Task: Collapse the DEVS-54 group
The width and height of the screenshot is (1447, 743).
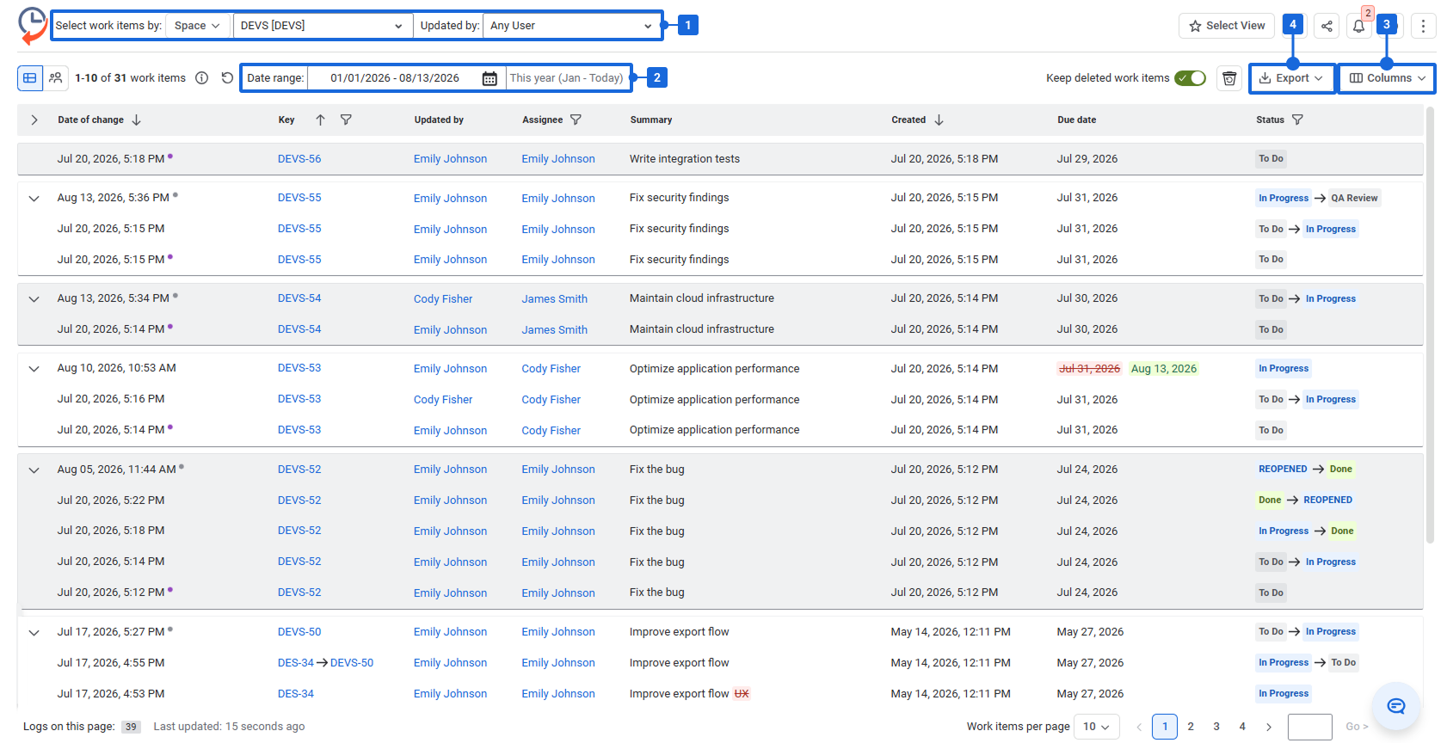Action: [34, 299]
